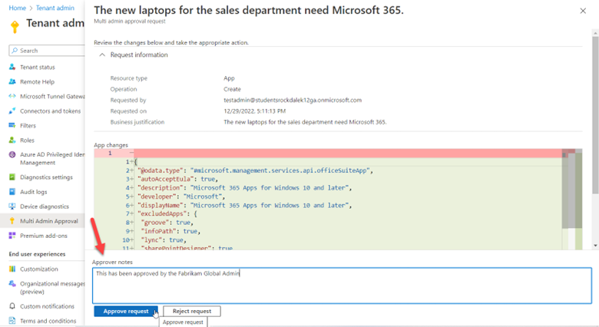The image size is (599, 327).
Task: Click the Microsoft Tunnel Gateway icon
Action: point(12,96)
